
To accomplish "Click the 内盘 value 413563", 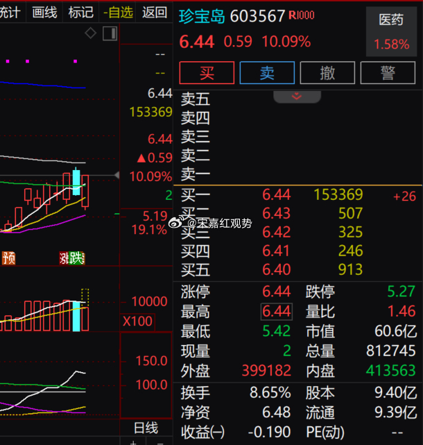I will coord(391,370).
